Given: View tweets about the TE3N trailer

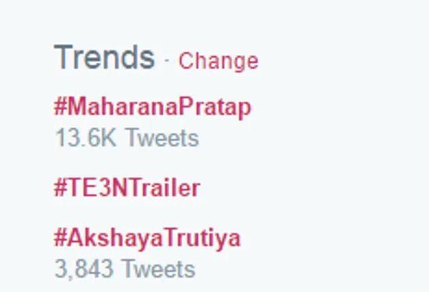Looking at the screenshot, I should (127, 187).
